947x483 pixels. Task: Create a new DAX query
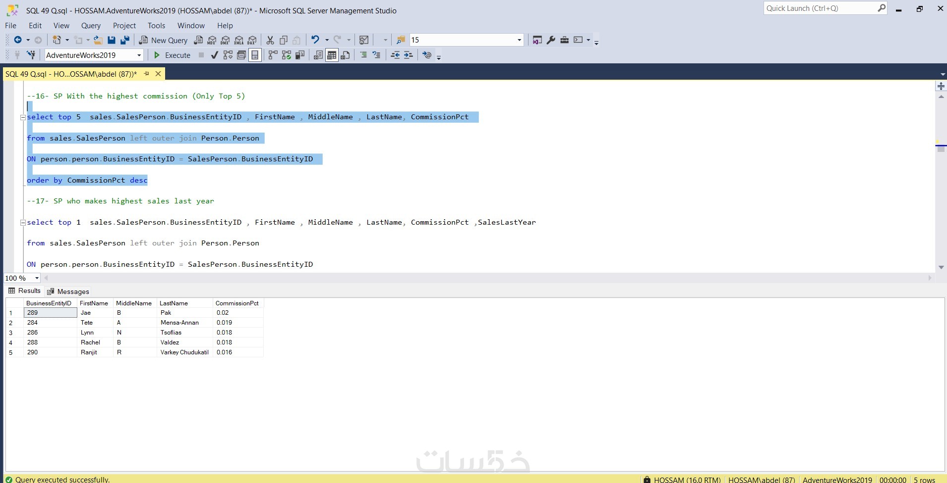[x=252, y=40]
